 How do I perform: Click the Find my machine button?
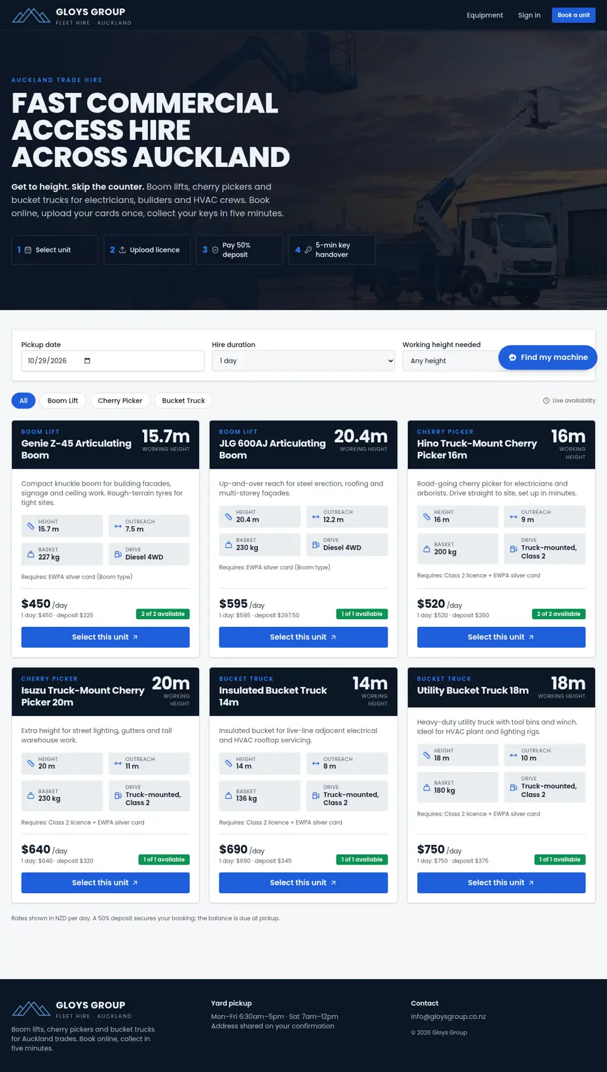(x=548, y=357)
